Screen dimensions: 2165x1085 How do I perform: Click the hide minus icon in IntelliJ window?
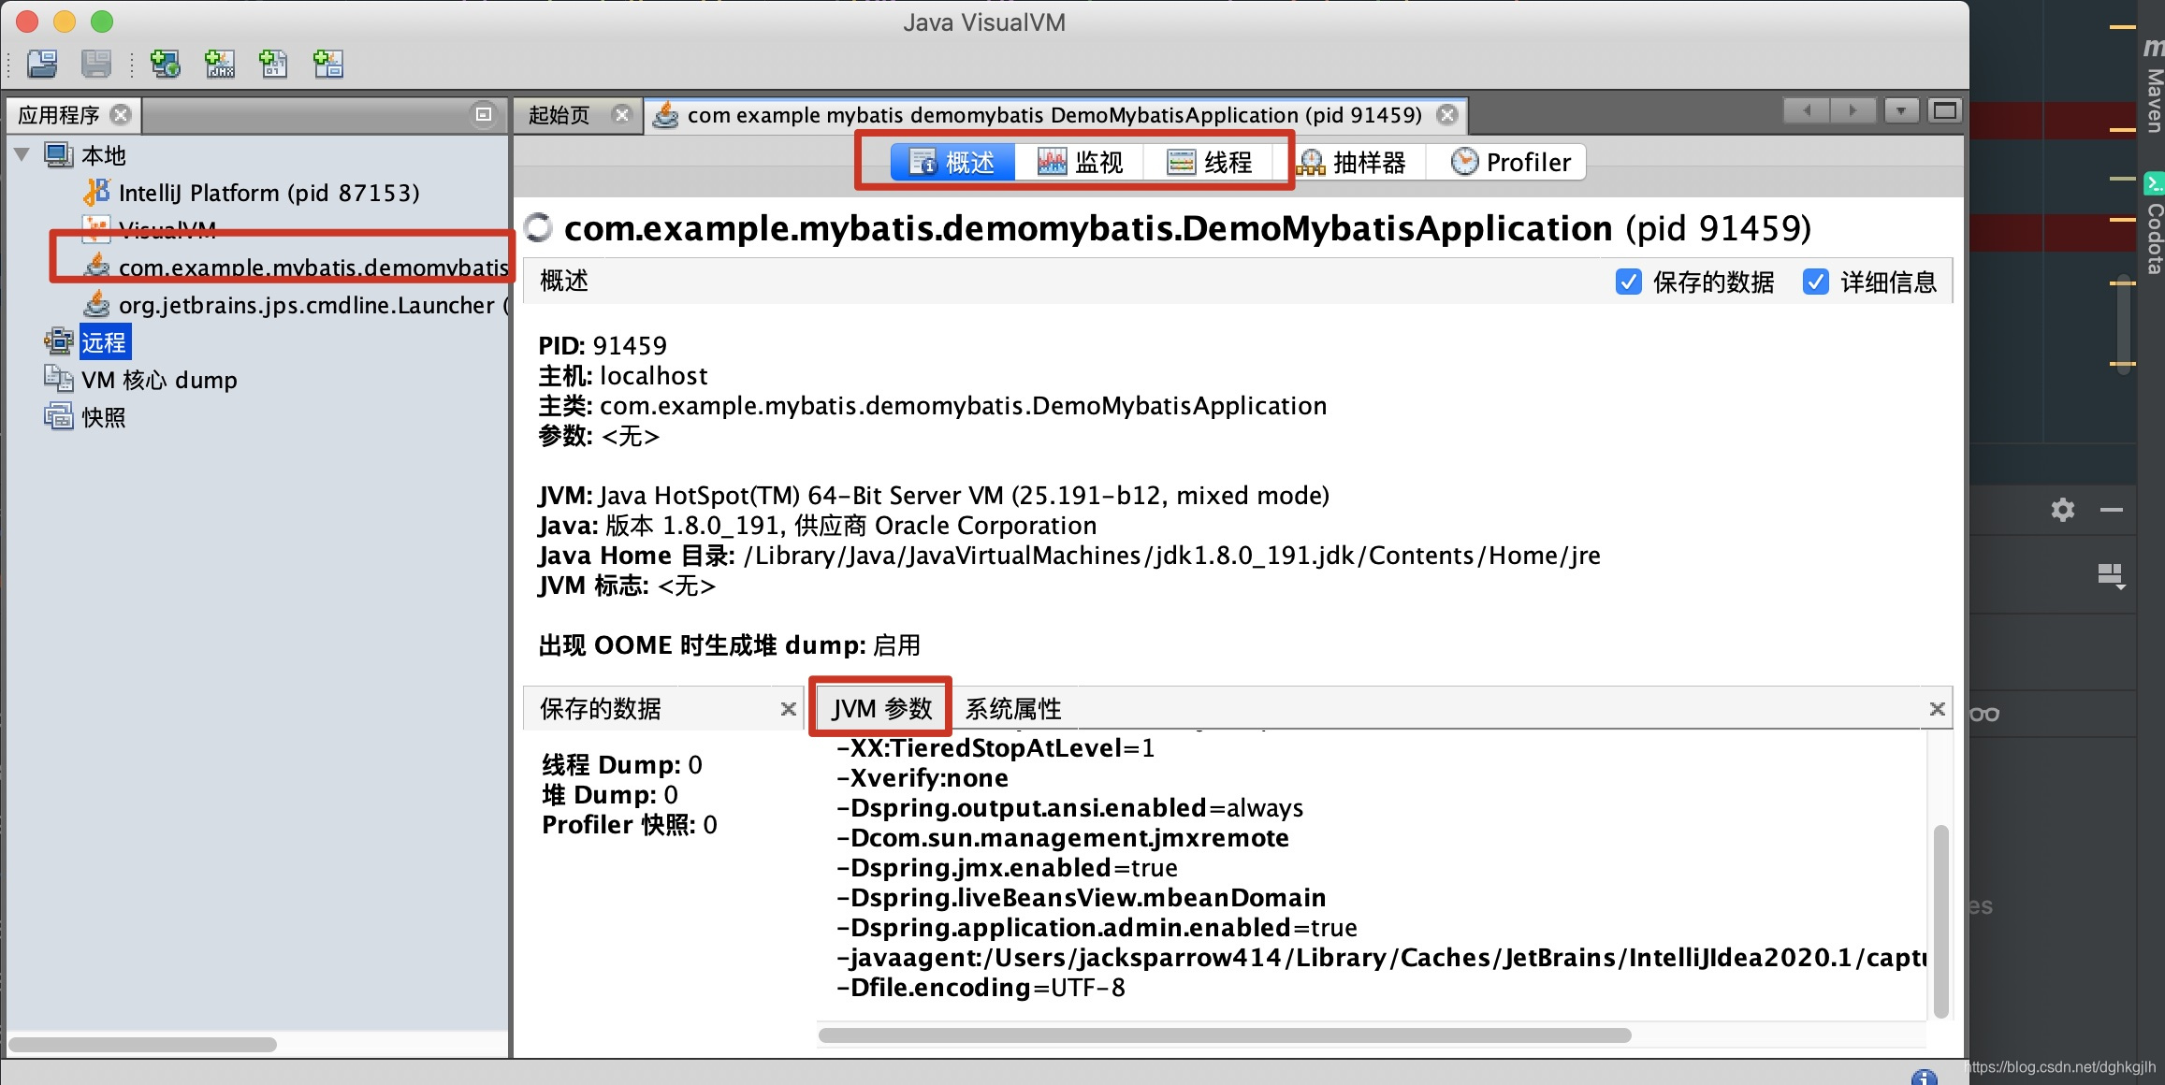2112,510
